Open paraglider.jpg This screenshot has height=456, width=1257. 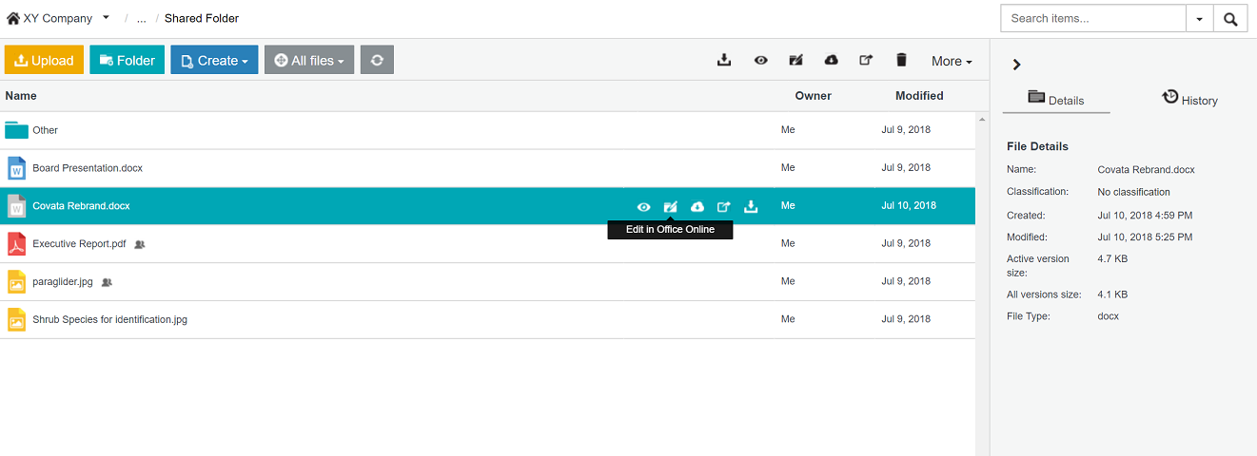[x=63, y=282]
